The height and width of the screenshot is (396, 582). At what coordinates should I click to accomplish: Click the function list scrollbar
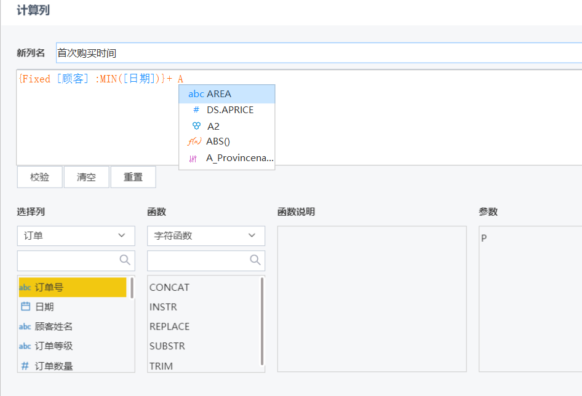[x=262, y=322]
